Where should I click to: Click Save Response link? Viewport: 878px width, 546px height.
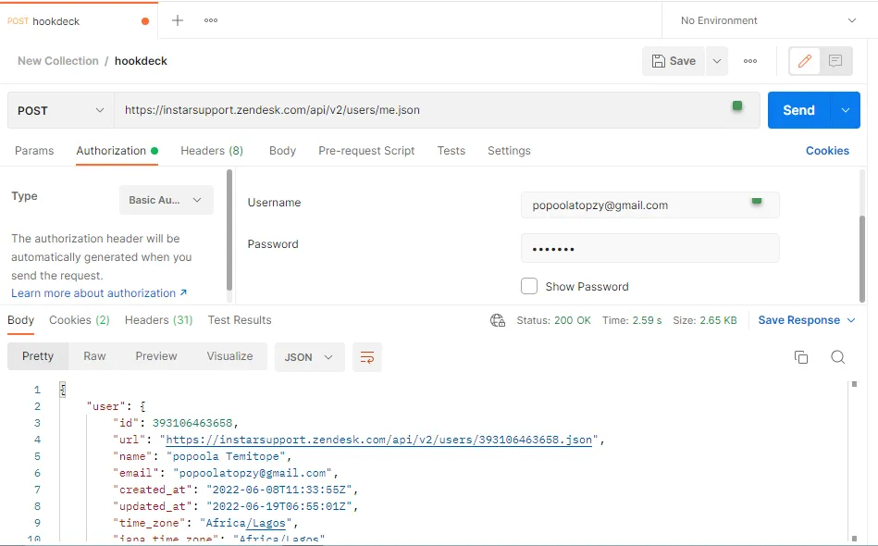click(x=799, y=320)
